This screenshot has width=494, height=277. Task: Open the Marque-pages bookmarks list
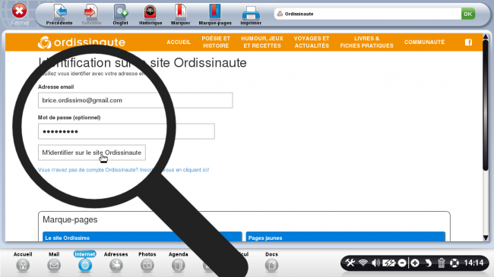(215, 14)
